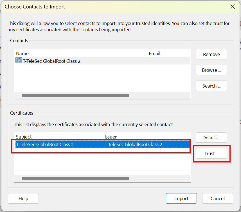Remove the selected contact

211,54
